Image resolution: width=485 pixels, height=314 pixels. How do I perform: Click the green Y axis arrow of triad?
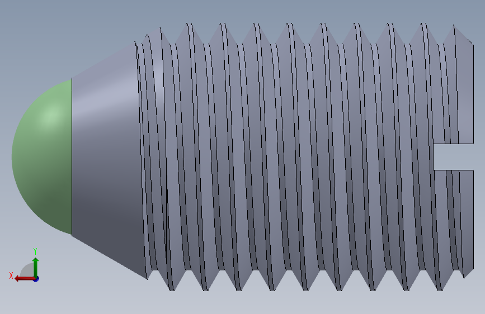36,267
